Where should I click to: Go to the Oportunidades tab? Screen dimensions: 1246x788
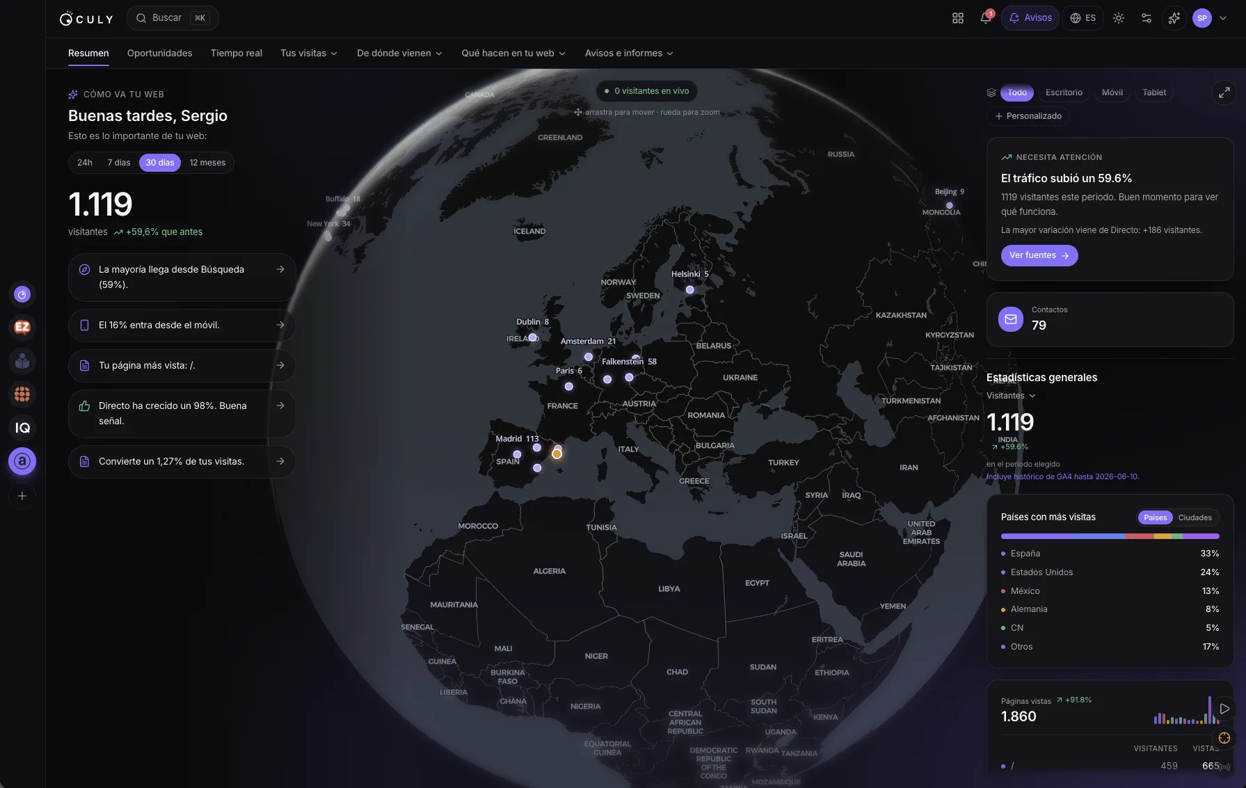click(x=159, y=54)
